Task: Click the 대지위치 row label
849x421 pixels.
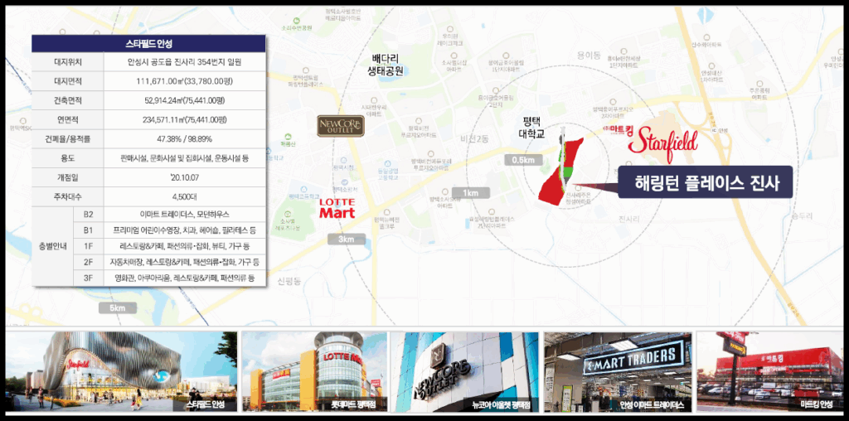Action: (68, 62)
